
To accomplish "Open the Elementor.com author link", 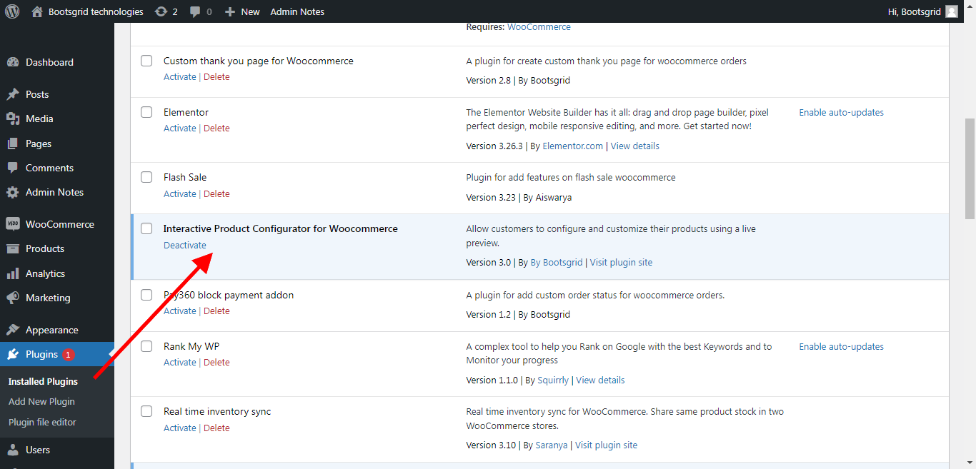I will tap(573, 146).
